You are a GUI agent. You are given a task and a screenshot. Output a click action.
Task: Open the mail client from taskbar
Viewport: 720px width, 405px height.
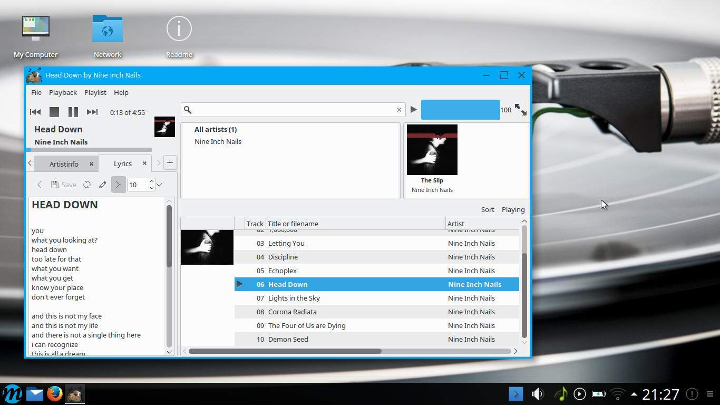click(34, 394)
